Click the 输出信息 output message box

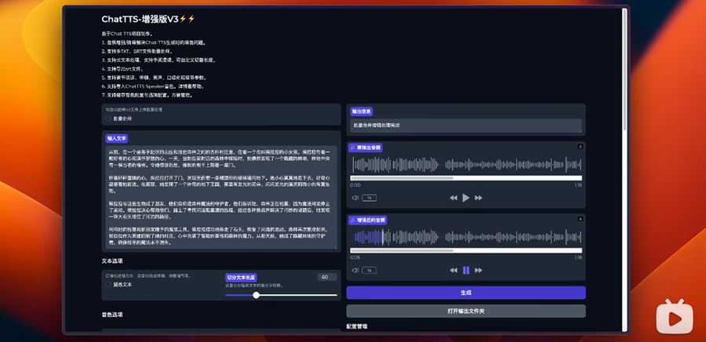[466, 126]
